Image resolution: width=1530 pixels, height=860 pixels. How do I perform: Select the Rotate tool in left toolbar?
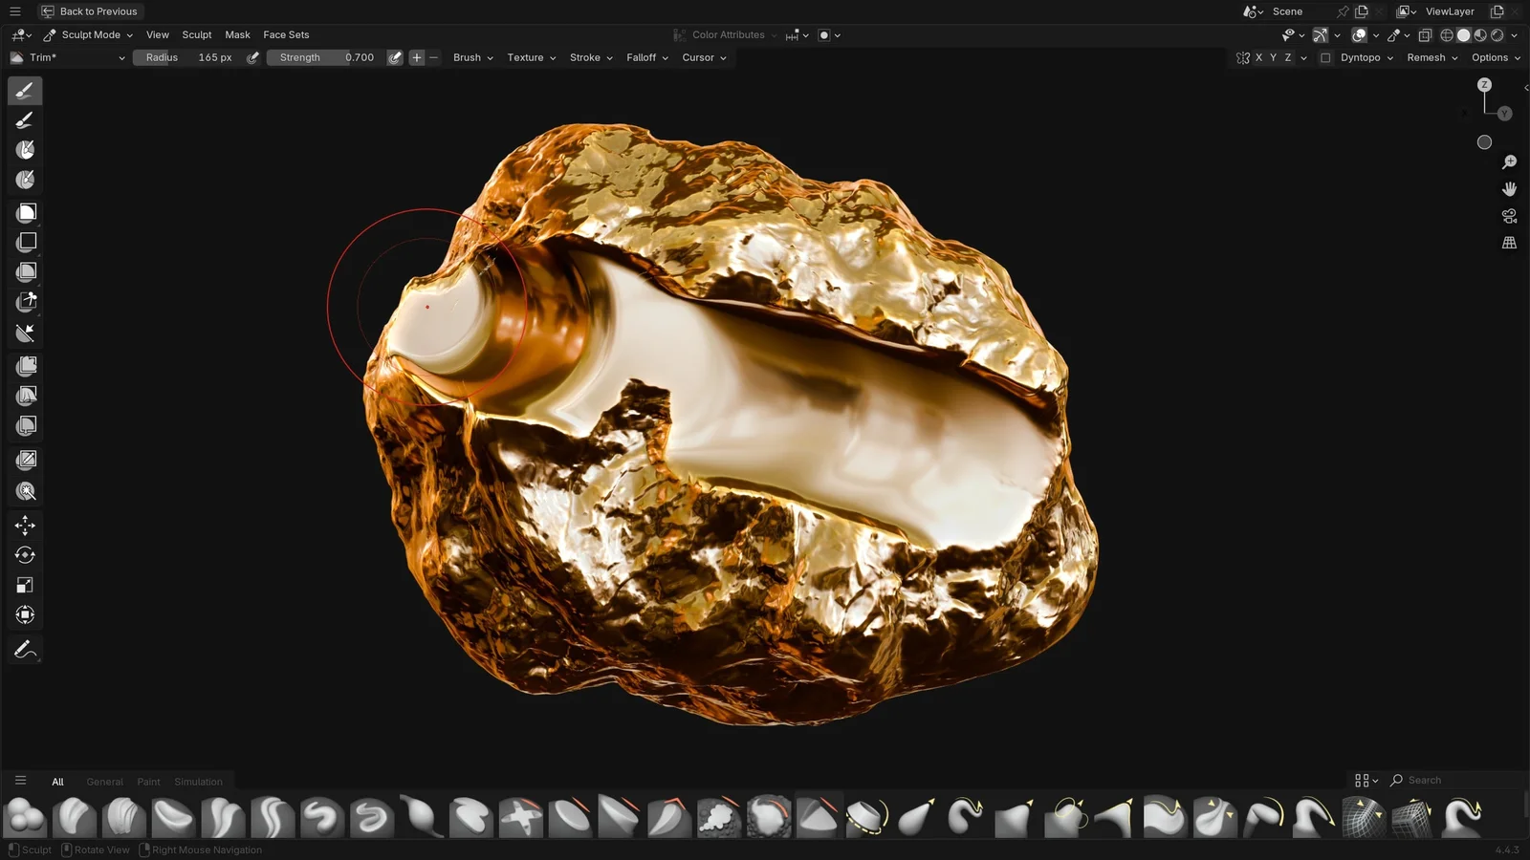pyautogui.click(x=25, y=555)
